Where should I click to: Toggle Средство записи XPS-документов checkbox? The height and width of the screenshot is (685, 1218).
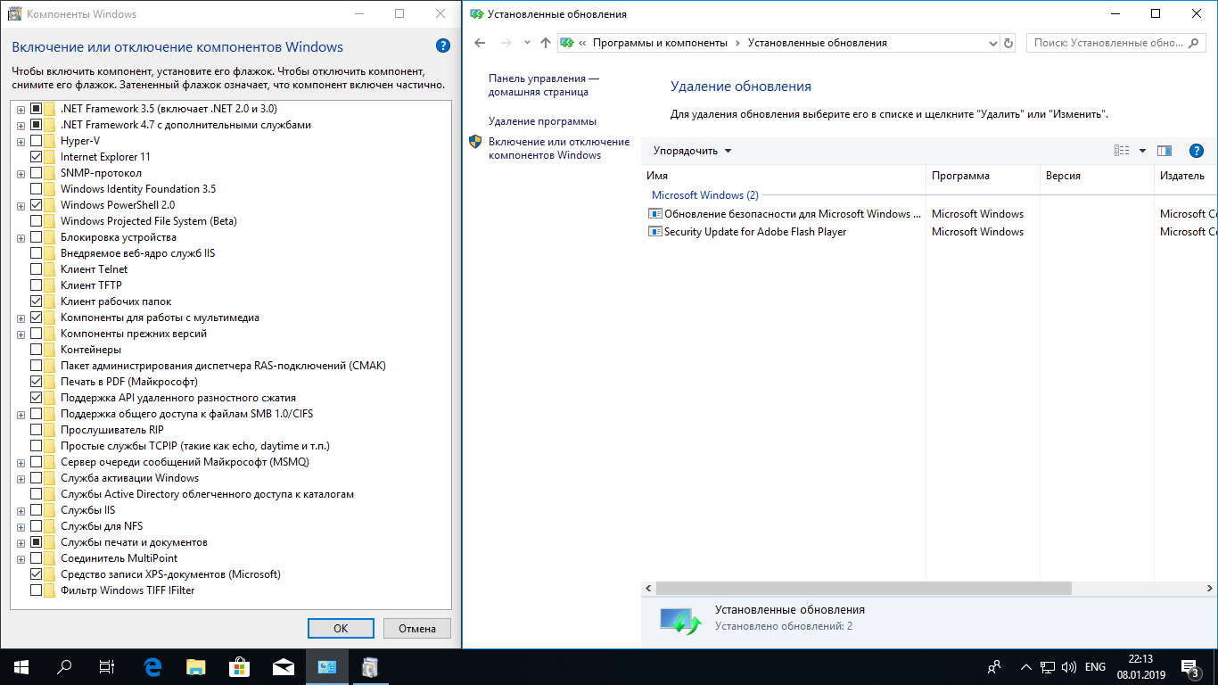(37, 574)
